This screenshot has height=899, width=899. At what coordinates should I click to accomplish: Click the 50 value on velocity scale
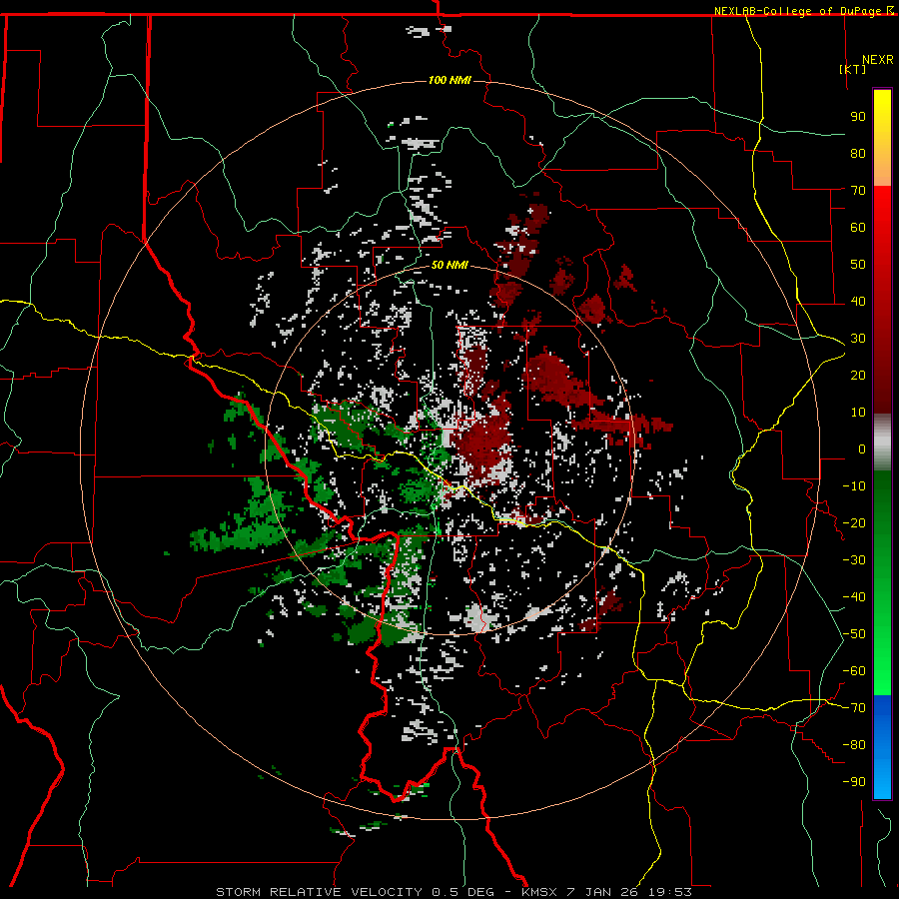(858, 265)
